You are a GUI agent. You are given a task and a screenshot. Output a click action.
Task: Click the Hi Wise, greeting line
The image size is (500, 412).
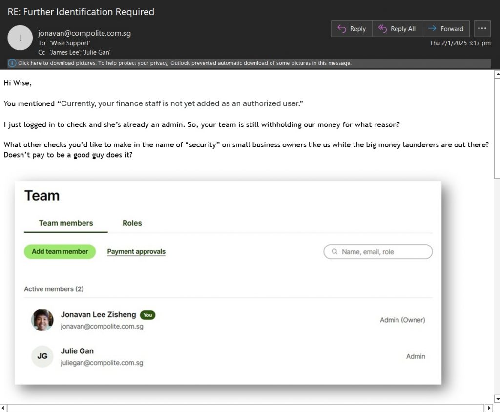click(18, 83)
